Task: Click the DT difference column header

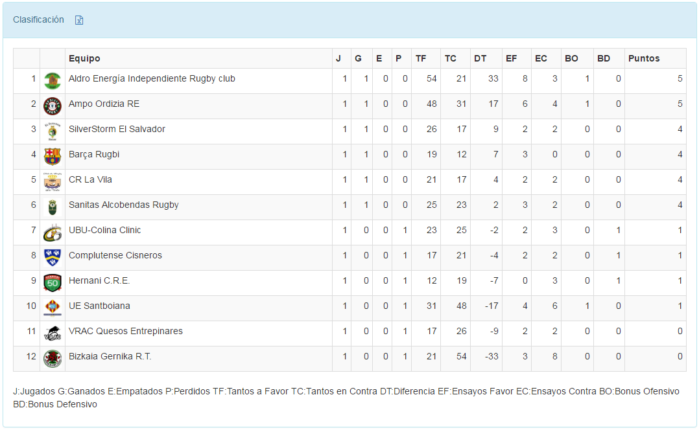Action: [480, 58]
